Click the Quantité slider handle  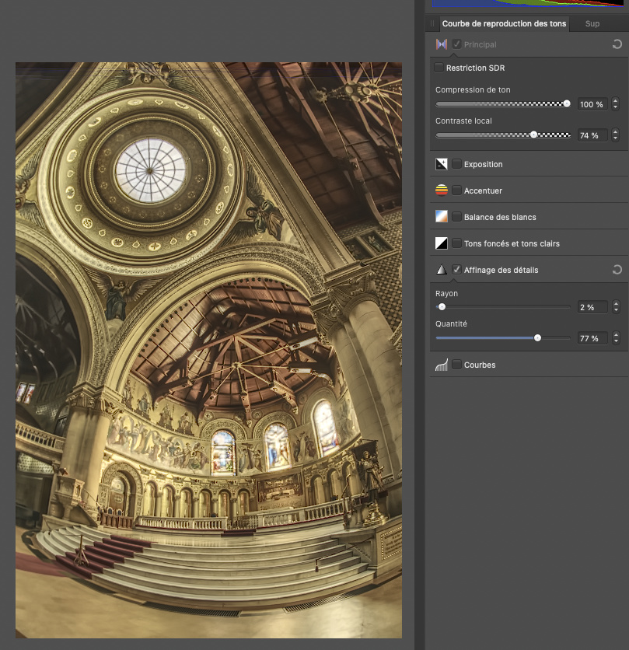[537, 338]
